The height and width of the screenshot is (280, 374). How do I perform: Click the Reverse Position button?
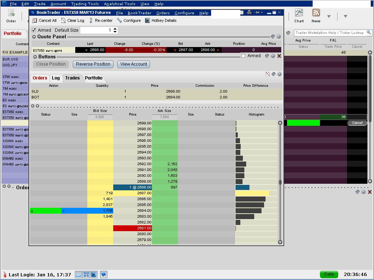93,64
